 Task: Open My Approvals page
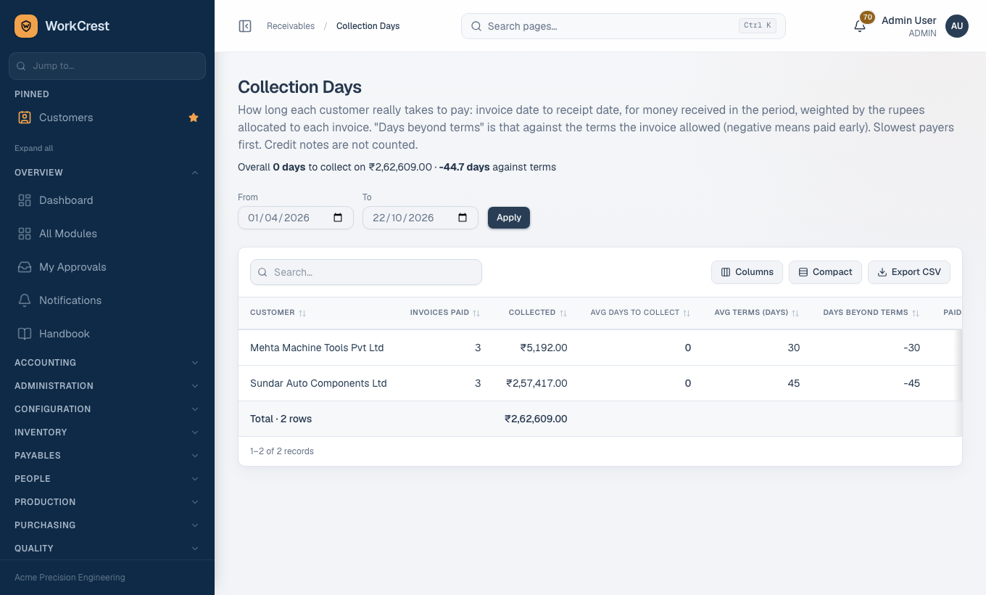pyautogui.click(x=107, y=267)
